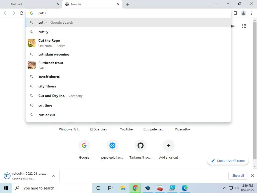Choose Cutthroat trout Fish suggestion
This screenshot has height=193, width=257.
coord(128,65)
